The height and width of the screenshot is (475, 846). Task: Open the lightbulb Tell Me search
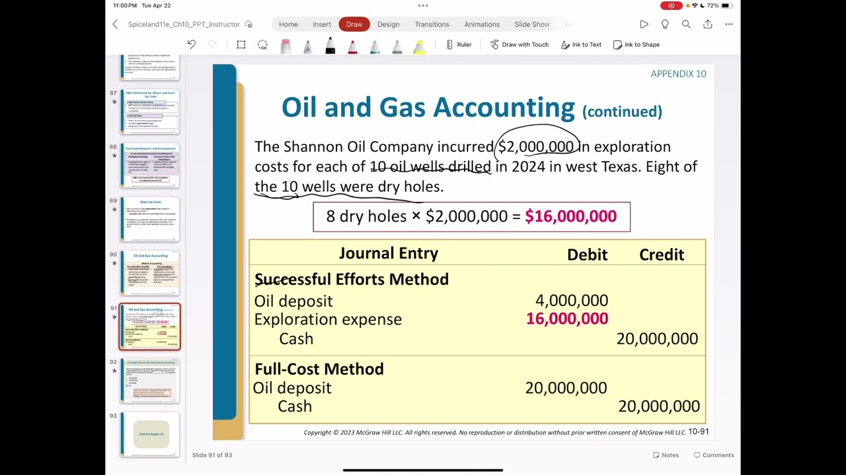[x=665, y=24]
